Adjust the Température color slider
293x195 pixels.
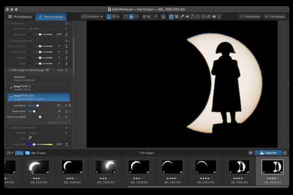[40, 145]
